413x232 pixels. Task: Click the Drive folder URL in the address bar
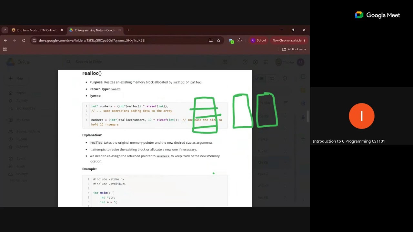(92, 40)
